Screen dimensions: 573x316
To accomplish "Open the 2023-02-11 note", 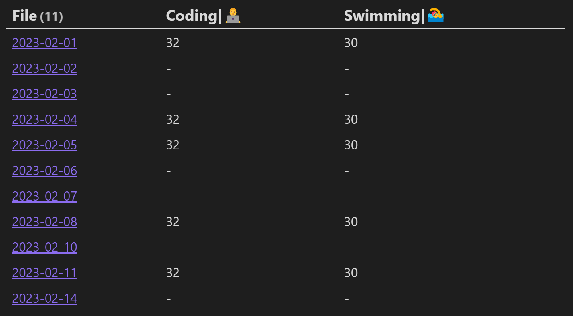I will [x=44, y=273].
